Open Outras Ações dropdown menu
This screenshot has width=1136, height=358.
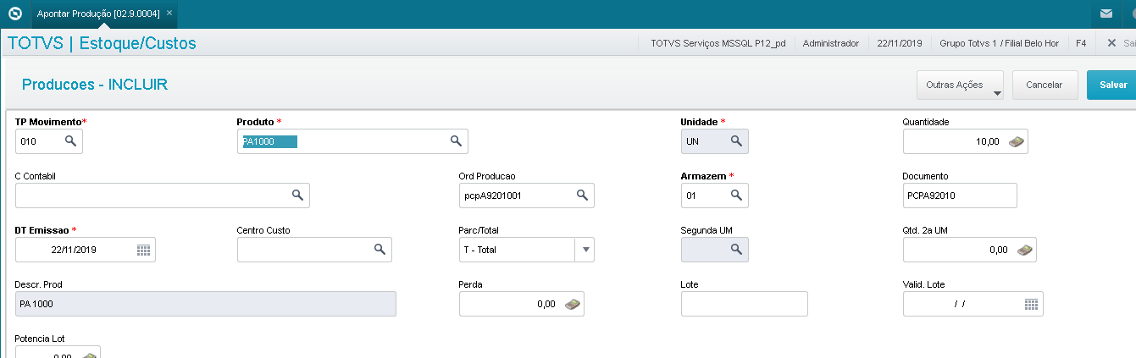[960, 85]
